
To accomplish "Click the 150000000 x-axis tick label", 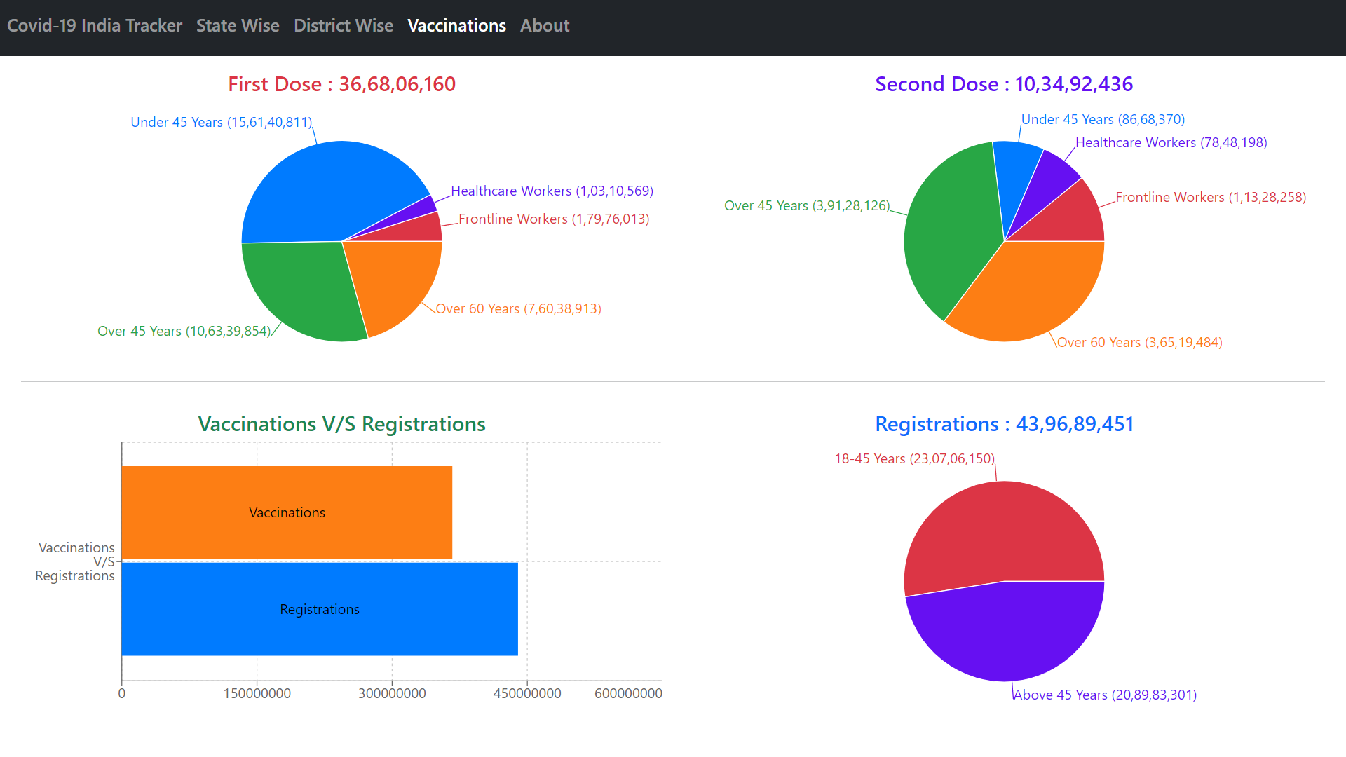I will coord(257,693).
